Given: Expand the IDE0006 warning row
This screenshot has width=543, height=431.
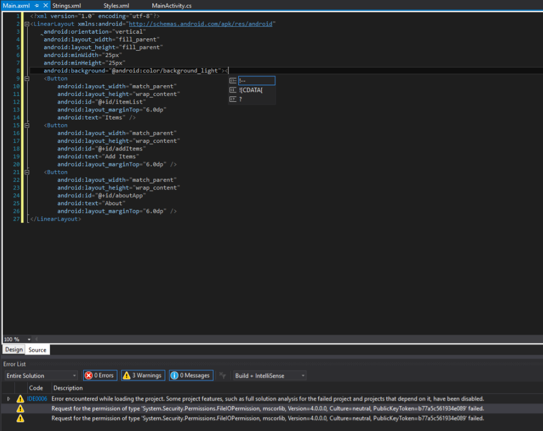Looking at the screenshot, I should point(9,399).
